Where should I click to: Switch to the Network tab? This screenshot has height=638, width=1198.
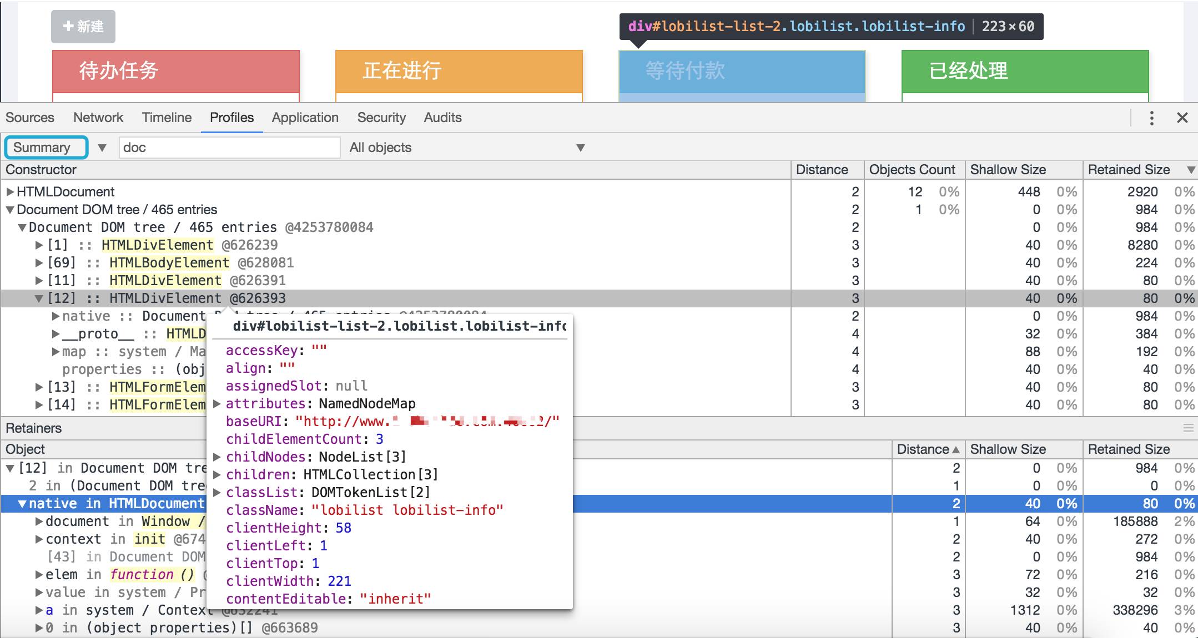98,118
